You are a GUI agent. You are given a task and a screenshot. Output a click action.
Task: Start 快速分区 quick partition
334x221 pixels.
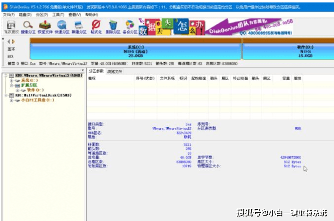tap(62, 27)
